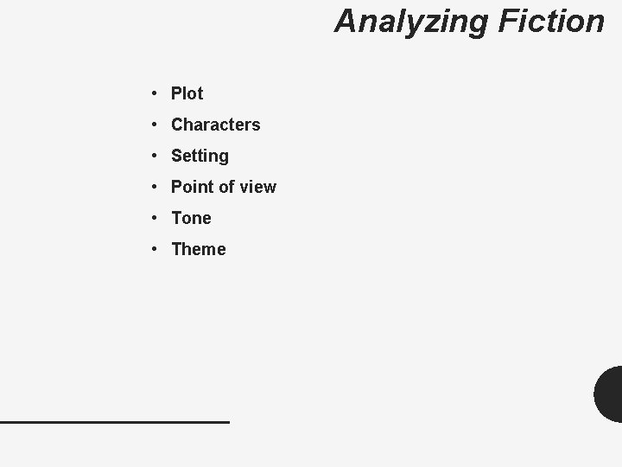Click the 'Setting' bullet text
622x467 pixels.
200,157
